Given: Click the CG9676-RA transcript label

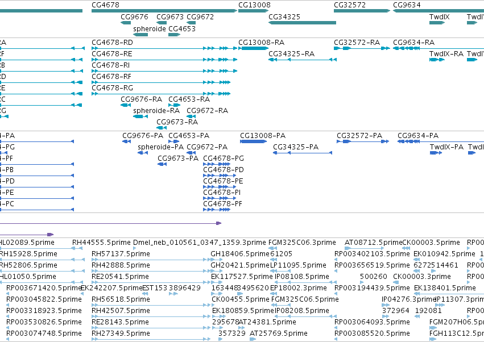Looking at the screenshot, I should coord(142,99).
